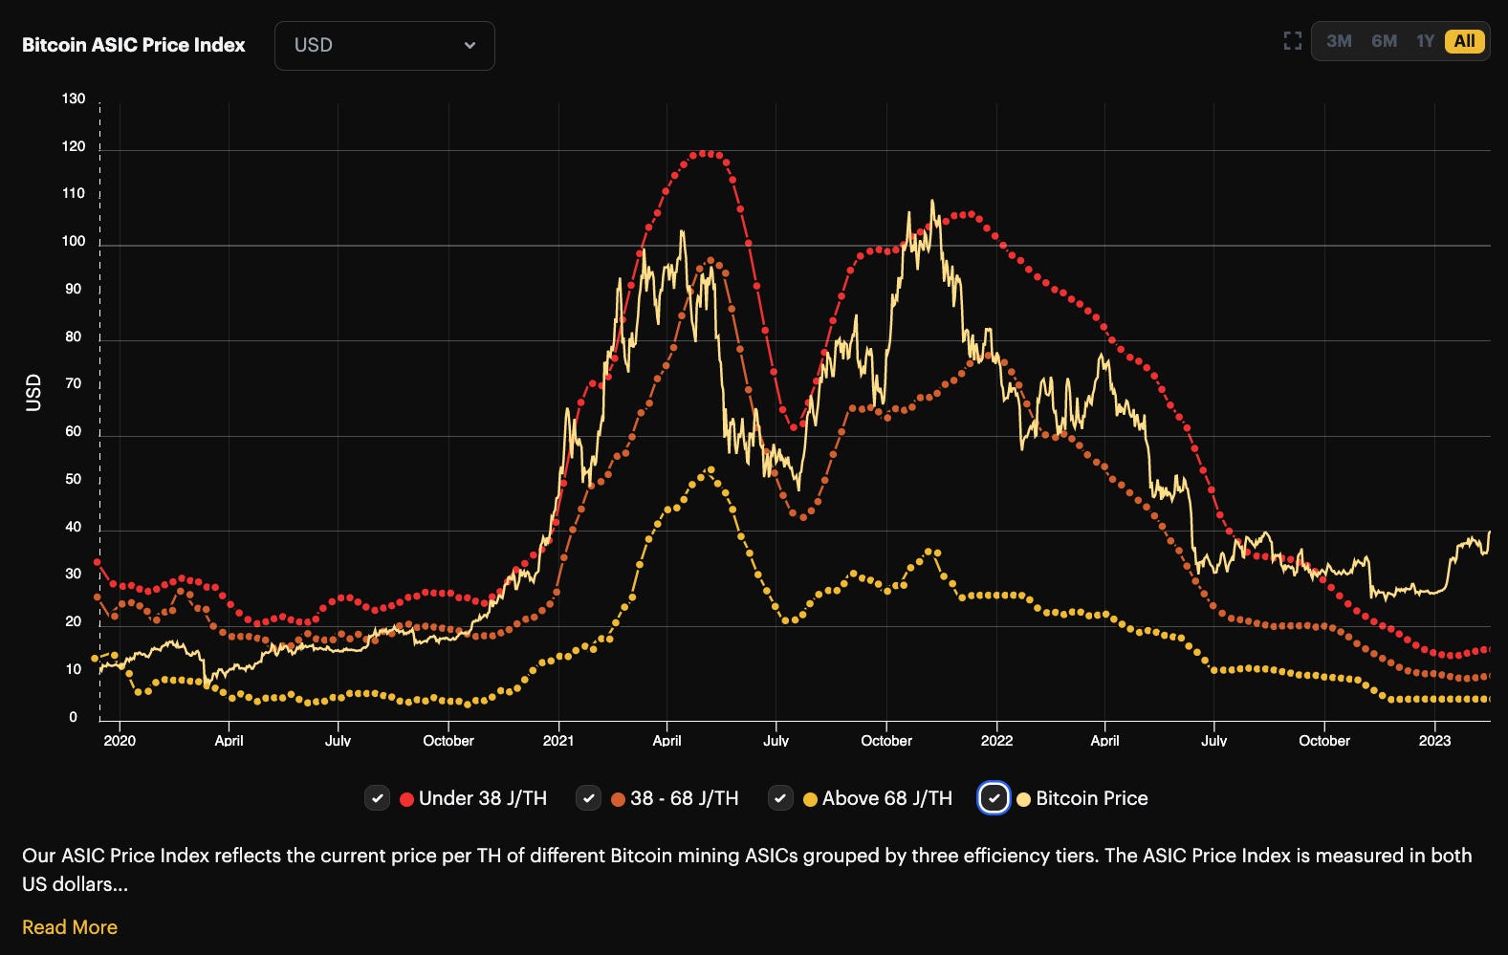1508x955 pixels.
Task: Click the 2020 x-axis label
Action: tap(120, 741)
